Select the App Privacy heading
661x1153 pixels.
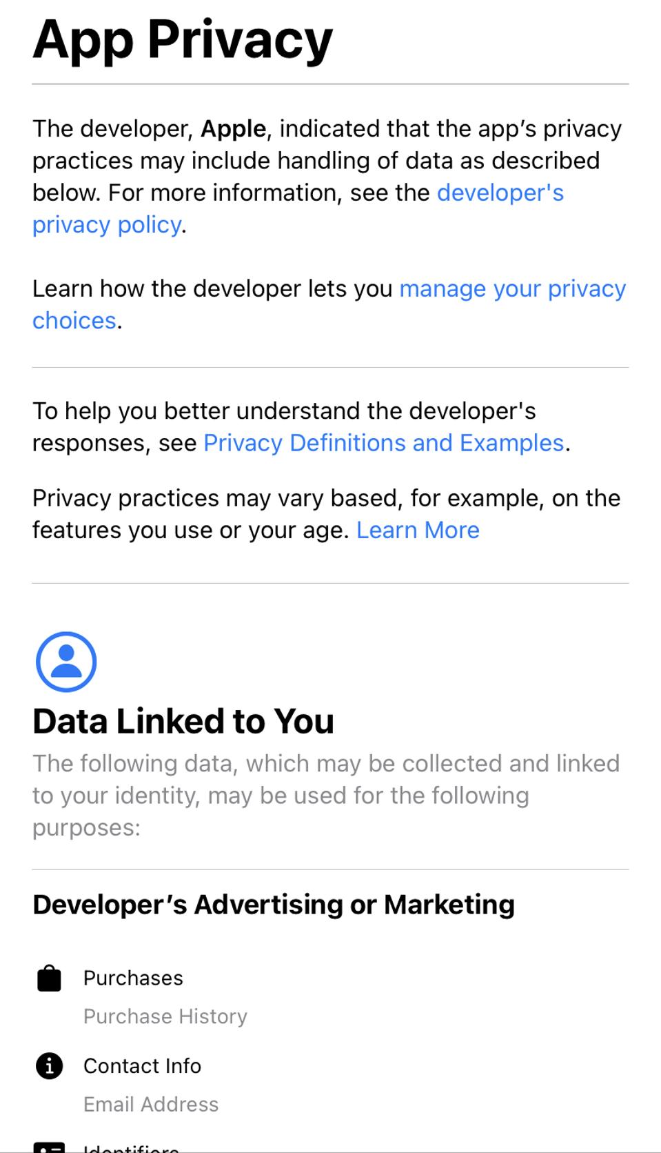point(183,40)
